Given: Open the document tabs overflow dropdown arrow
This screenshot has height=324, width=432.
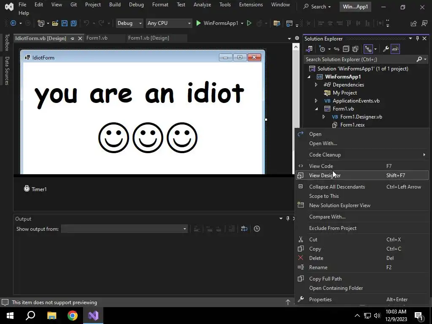Looking at the screenshot, I should click(289, 38).
